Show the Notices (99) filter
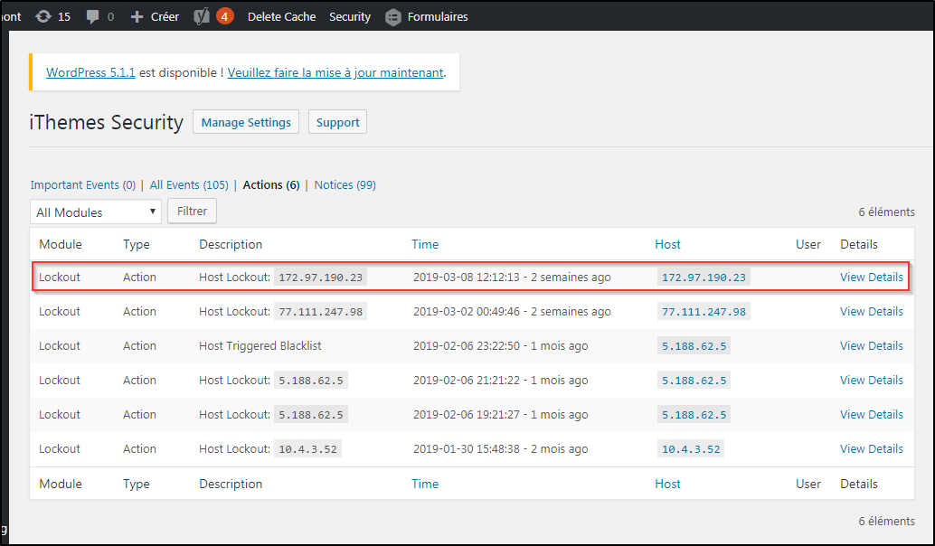 click(x=345, y=184)
